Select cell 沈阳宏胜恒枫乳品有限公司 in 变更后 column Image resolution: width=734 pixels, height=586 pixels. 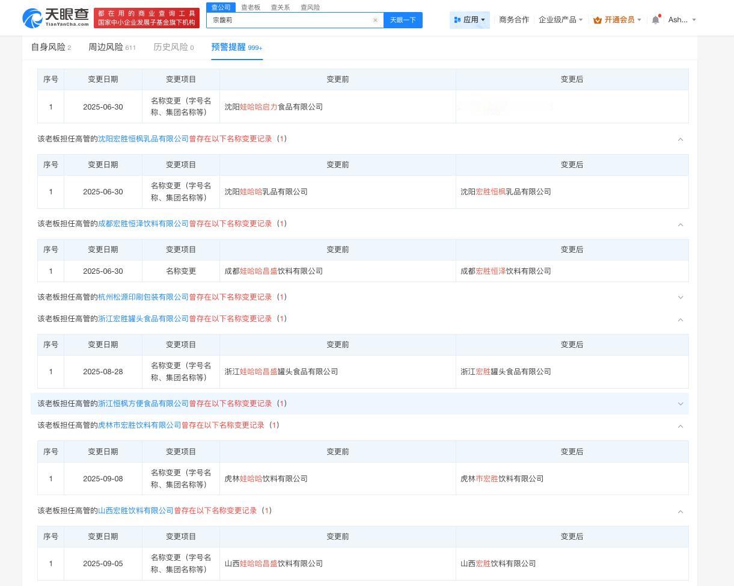(572, 192)
